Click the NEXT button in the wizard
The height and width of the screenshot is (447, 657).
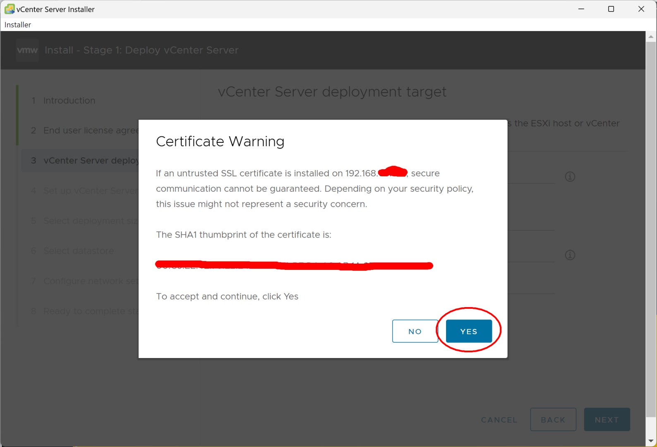click(607, 420)
